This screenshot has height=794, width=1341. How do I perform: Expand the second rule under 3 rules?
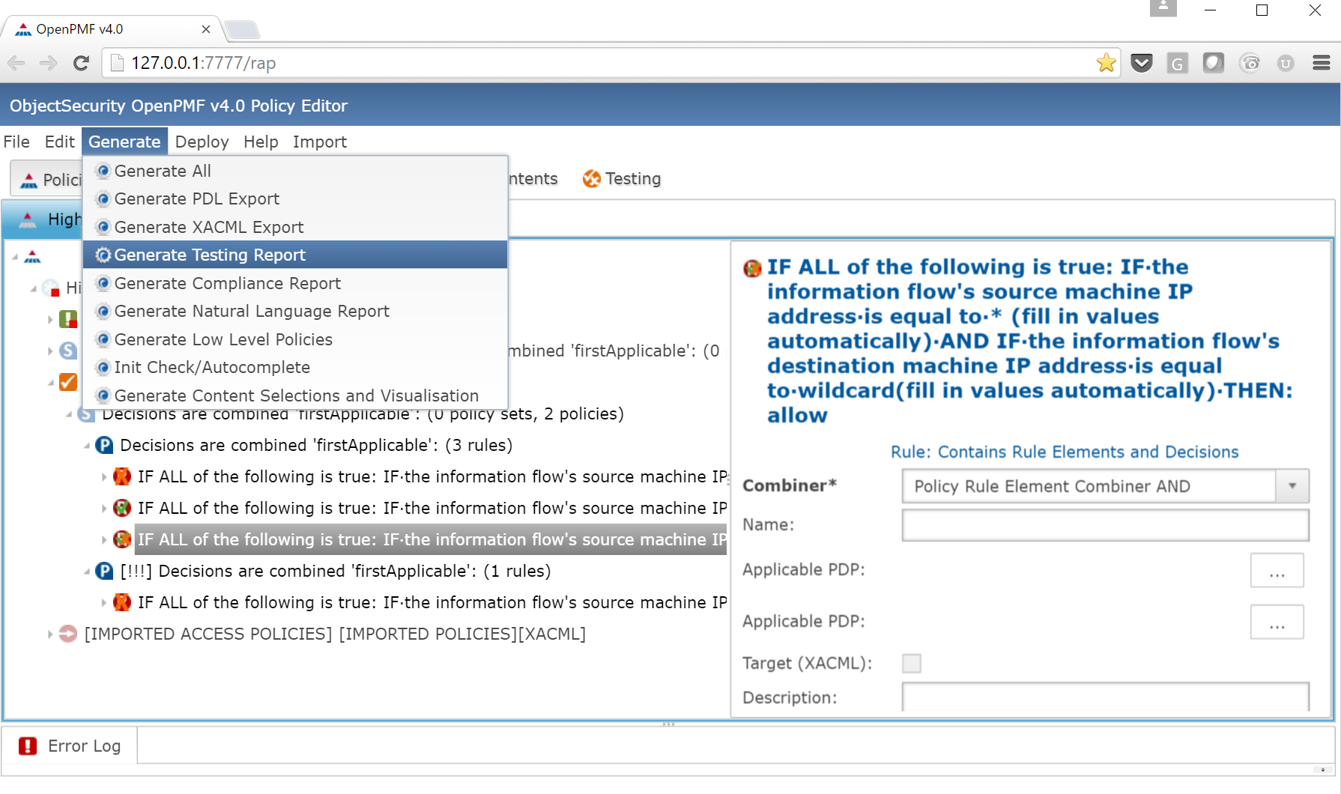click(104, 508)
